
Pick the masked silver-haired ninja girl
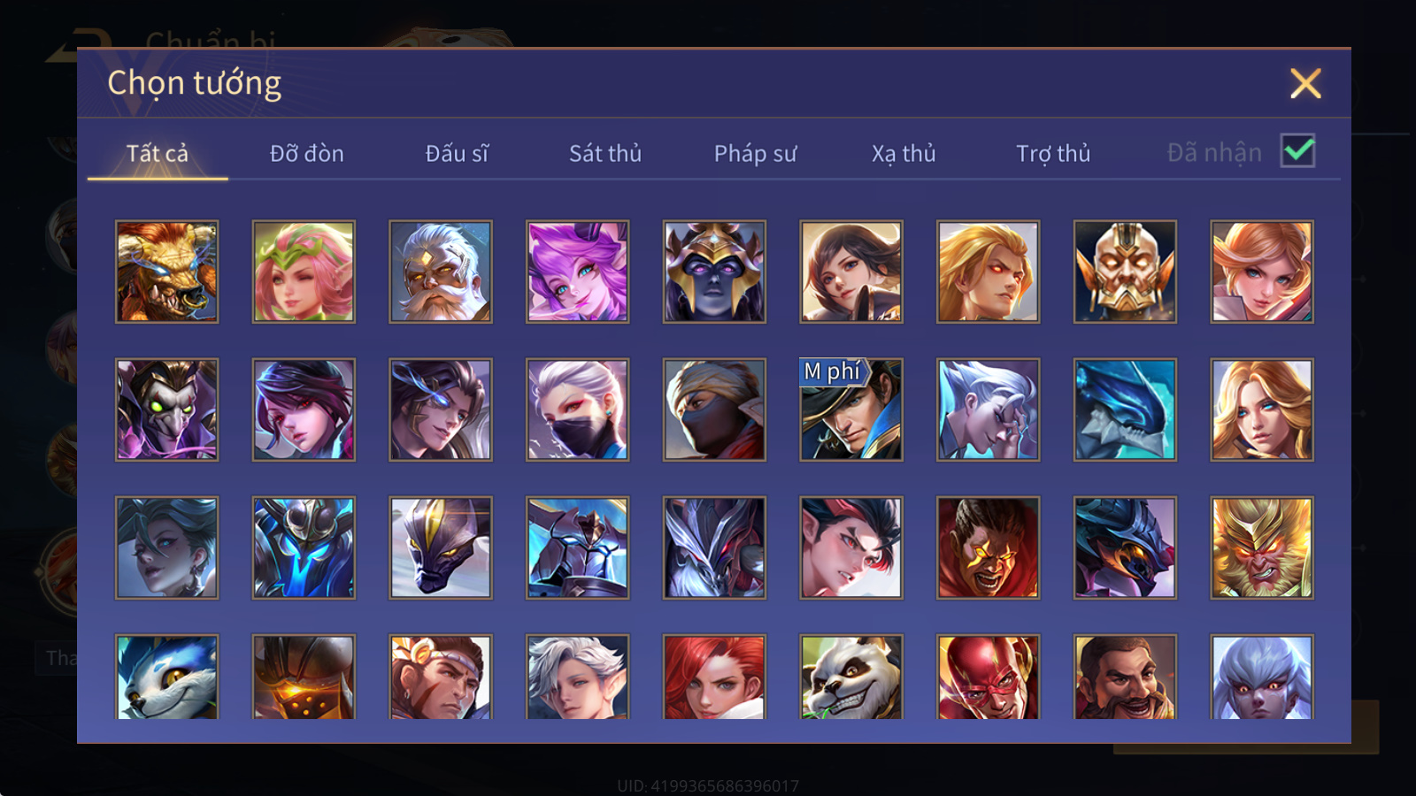[578, 409]
